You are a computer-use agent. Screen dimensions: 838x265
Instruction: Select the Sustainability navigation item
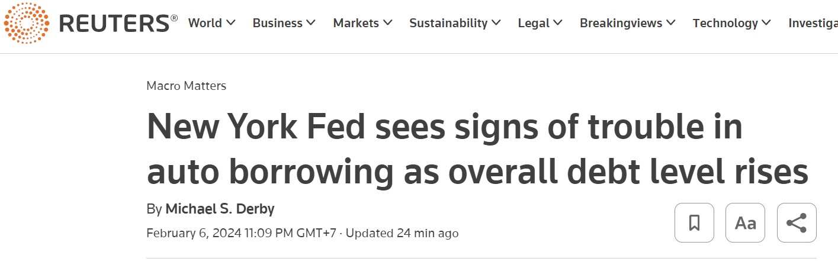pyautogui.click(x=448, y=23)
